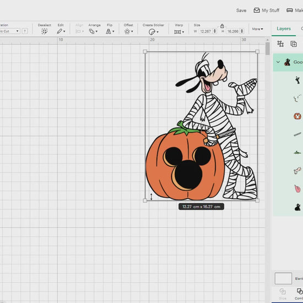This screenshot has height=303, width=303.
Task: Click the Size width input field
Action: point(205,31)
